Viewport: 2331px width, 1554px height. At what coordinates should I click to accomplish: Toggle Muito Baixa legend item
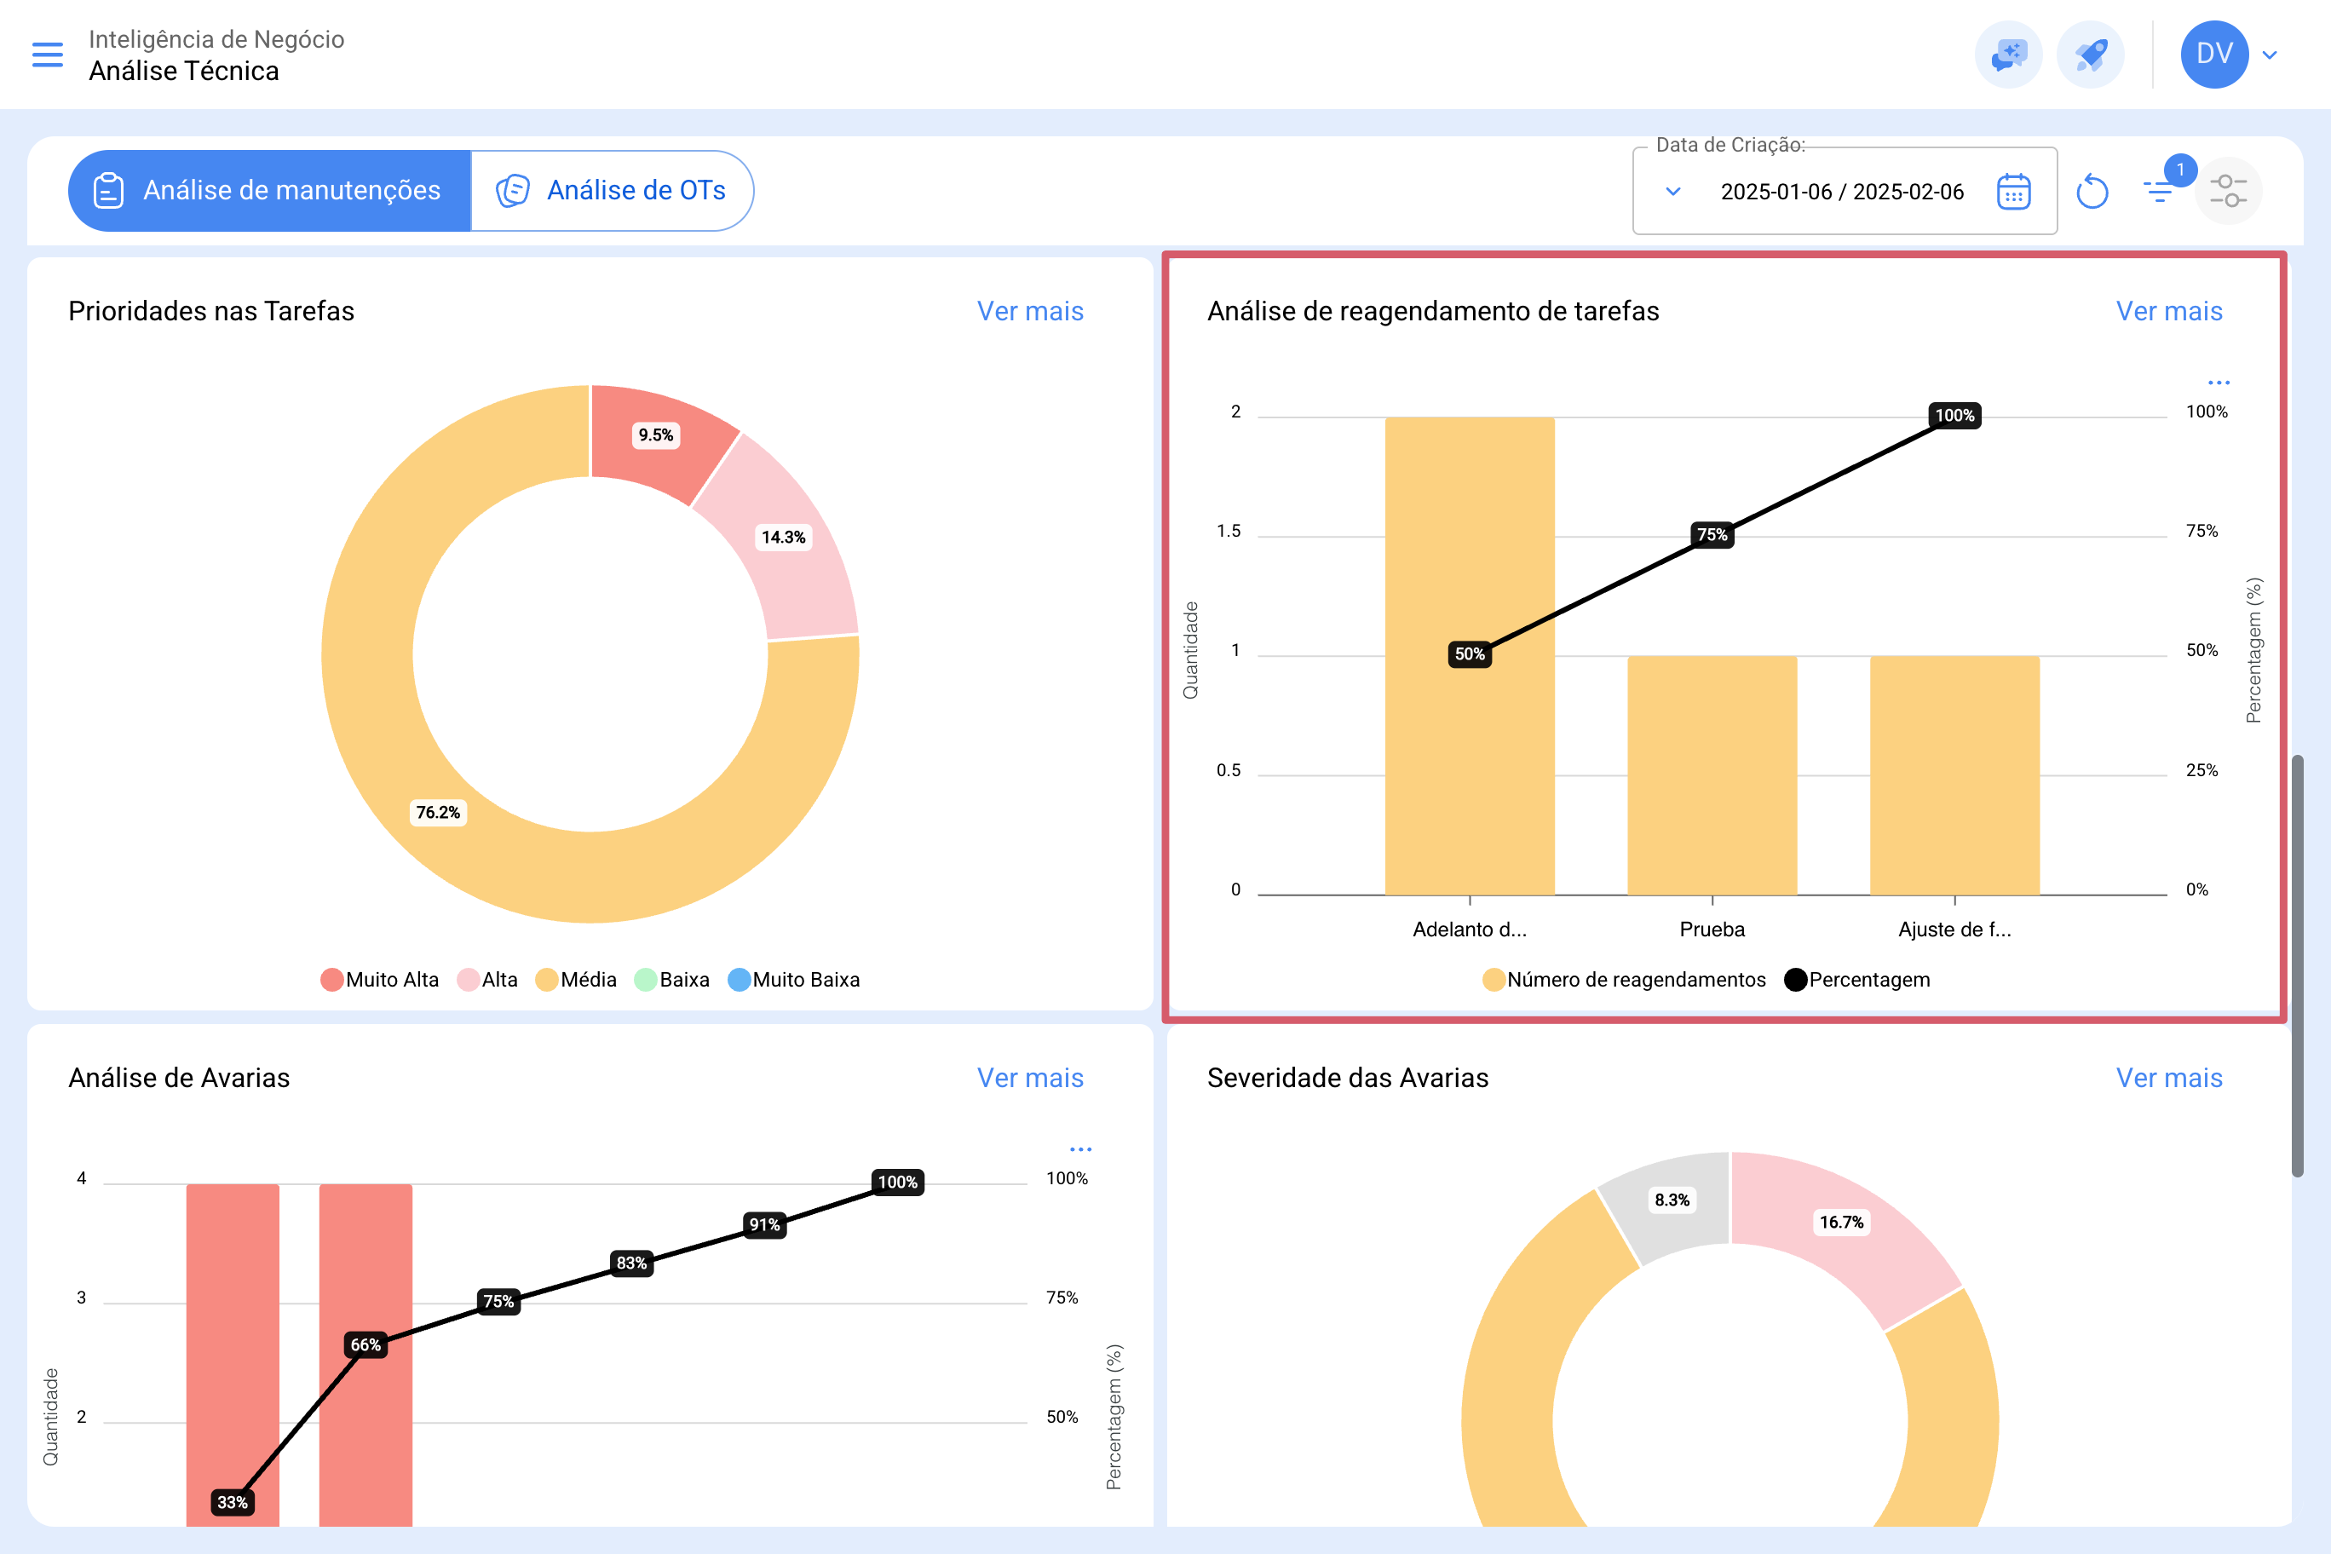coord(794,980)
